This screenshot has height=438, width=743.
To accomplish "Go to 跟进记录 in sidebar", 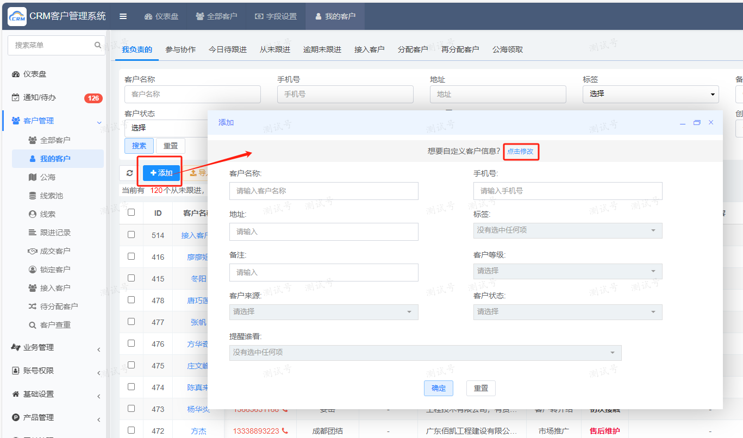I will pos(55,233).
